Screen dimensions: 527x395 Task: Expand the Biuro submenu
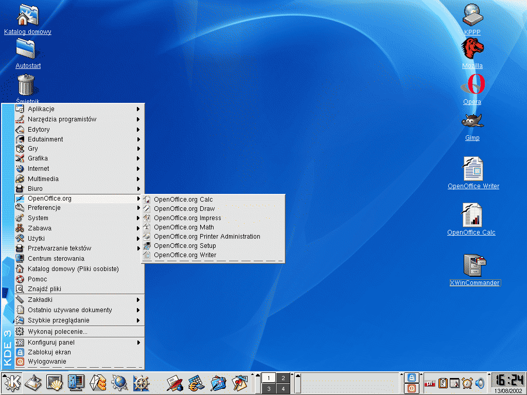click(x=79, y=188)
